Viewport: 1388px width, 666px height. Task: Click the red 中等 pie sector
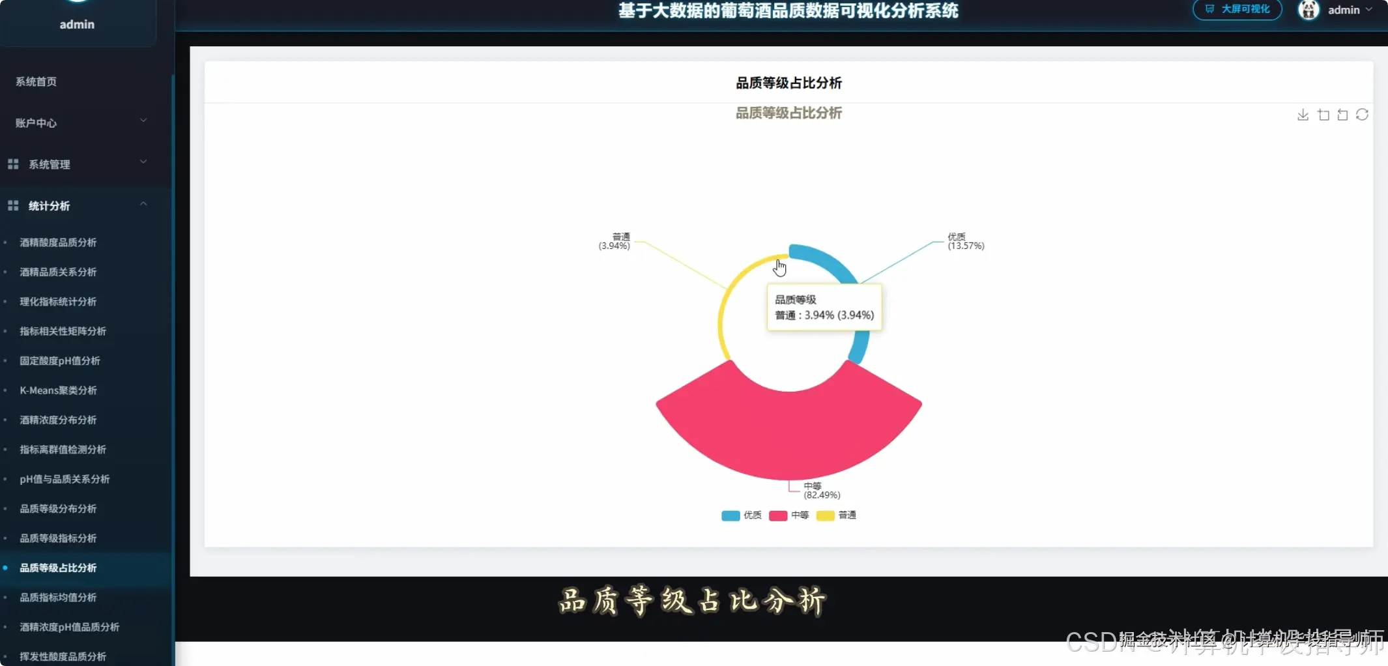[788, 435]
